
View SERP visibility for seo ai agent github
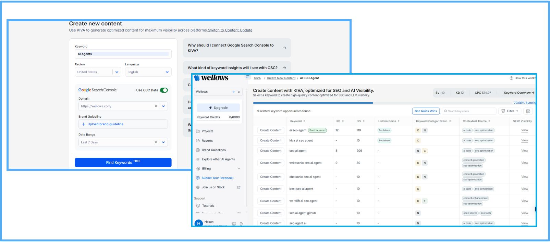pyautogui.click(x=524, y=213)
